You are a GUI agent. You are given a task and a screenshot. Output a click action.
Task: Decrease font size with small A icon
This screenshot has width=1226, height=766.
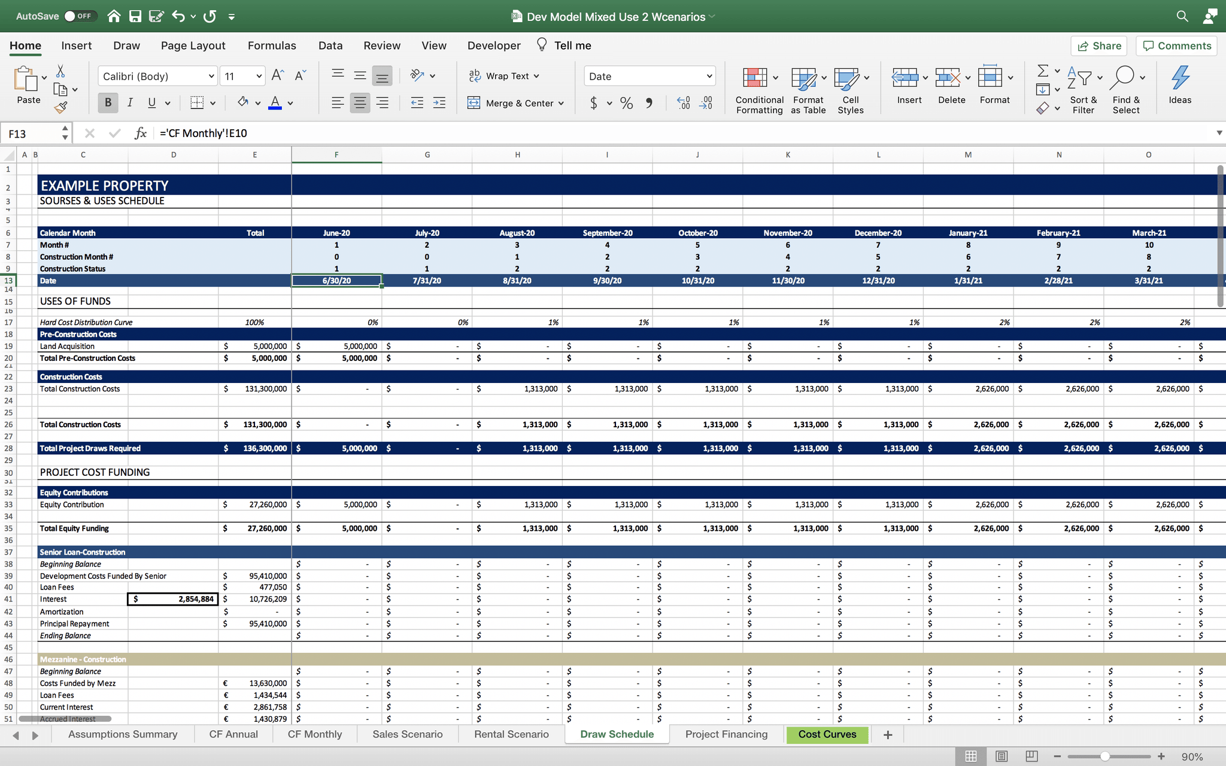pos(301,75)
